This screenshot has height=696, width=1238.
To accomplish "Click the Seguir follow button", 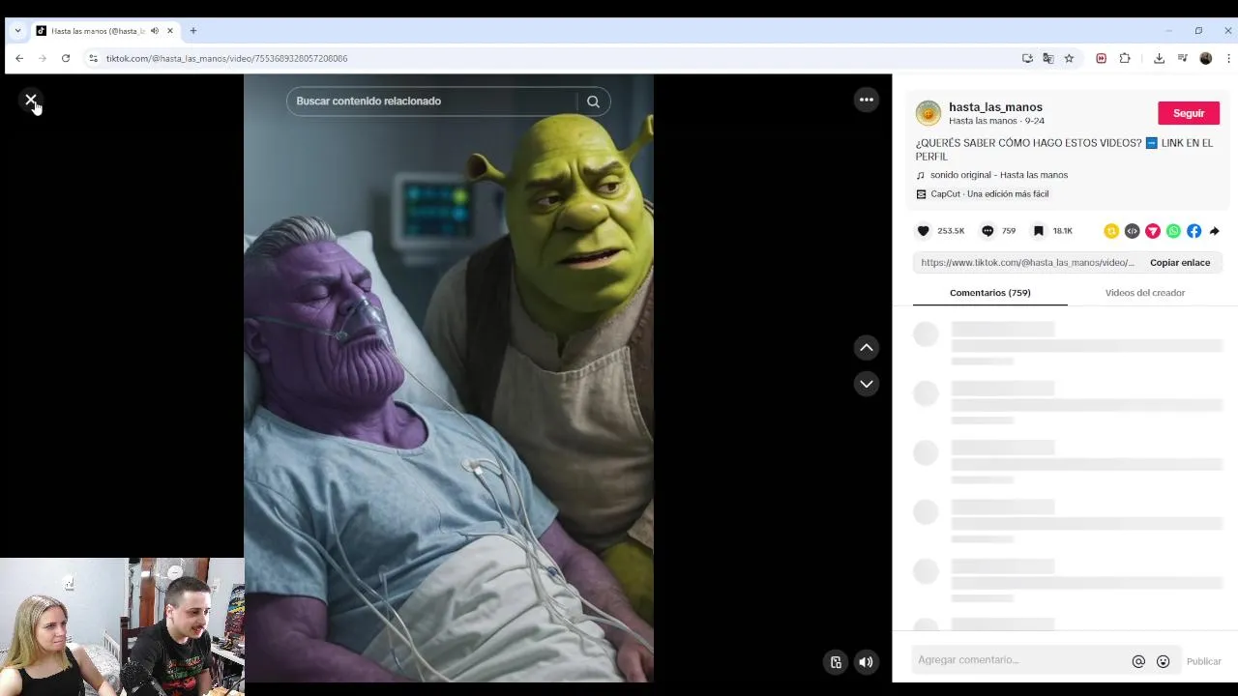I will 1189,113.
